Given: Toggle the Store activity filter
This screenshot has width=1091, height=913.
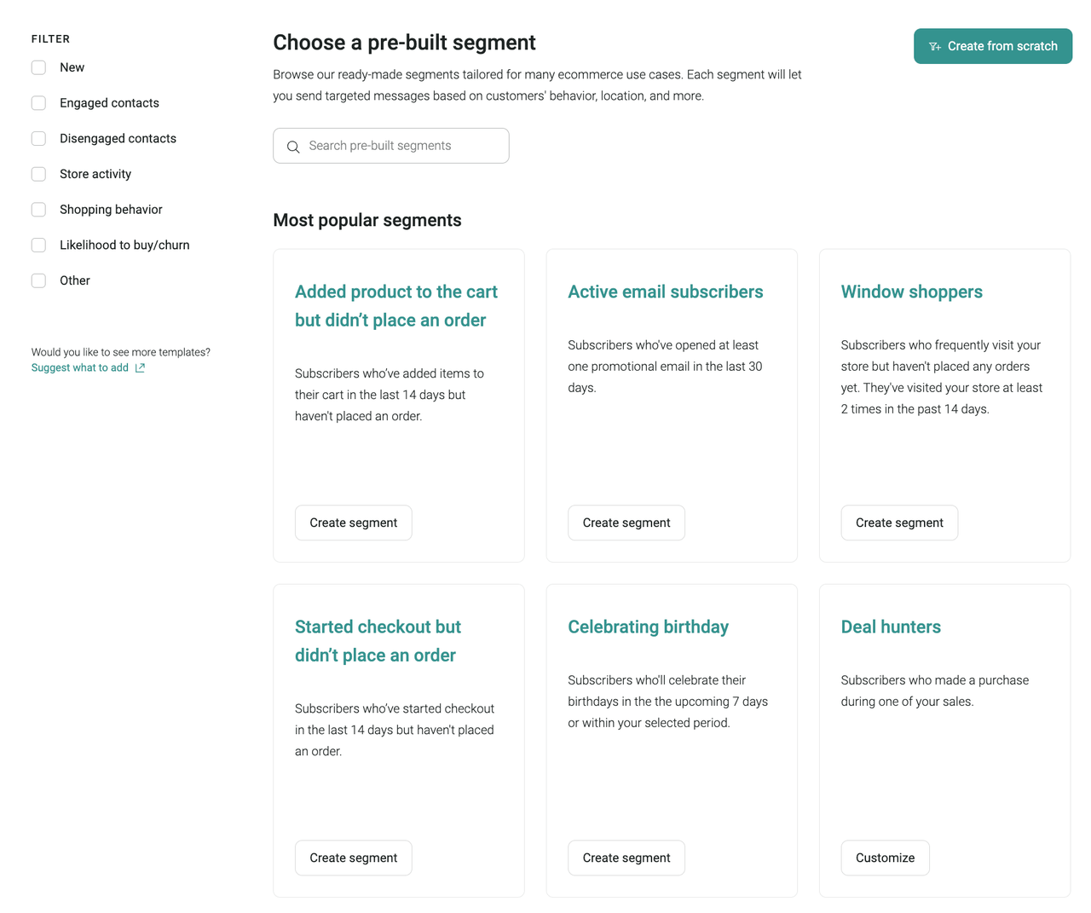Looking at the screenshot, I should click(38, 174).
